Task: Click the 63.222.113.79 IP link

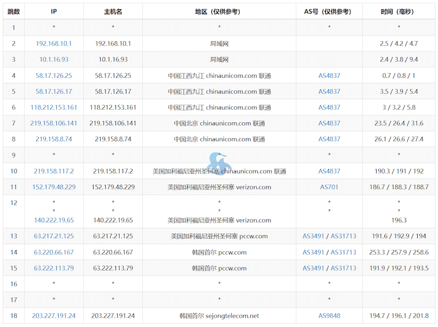Action: coord(54,268)
